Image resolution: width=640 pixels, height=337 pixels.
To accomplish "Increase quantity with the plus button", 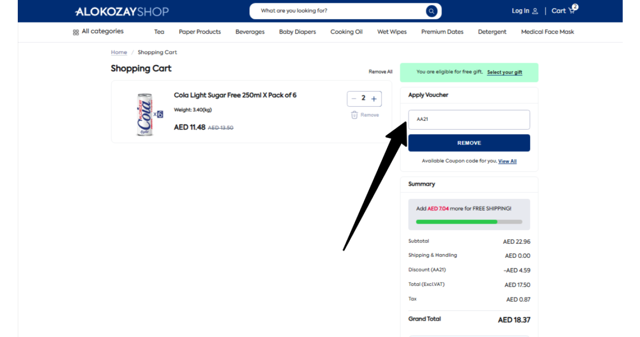I will point(374,99).
